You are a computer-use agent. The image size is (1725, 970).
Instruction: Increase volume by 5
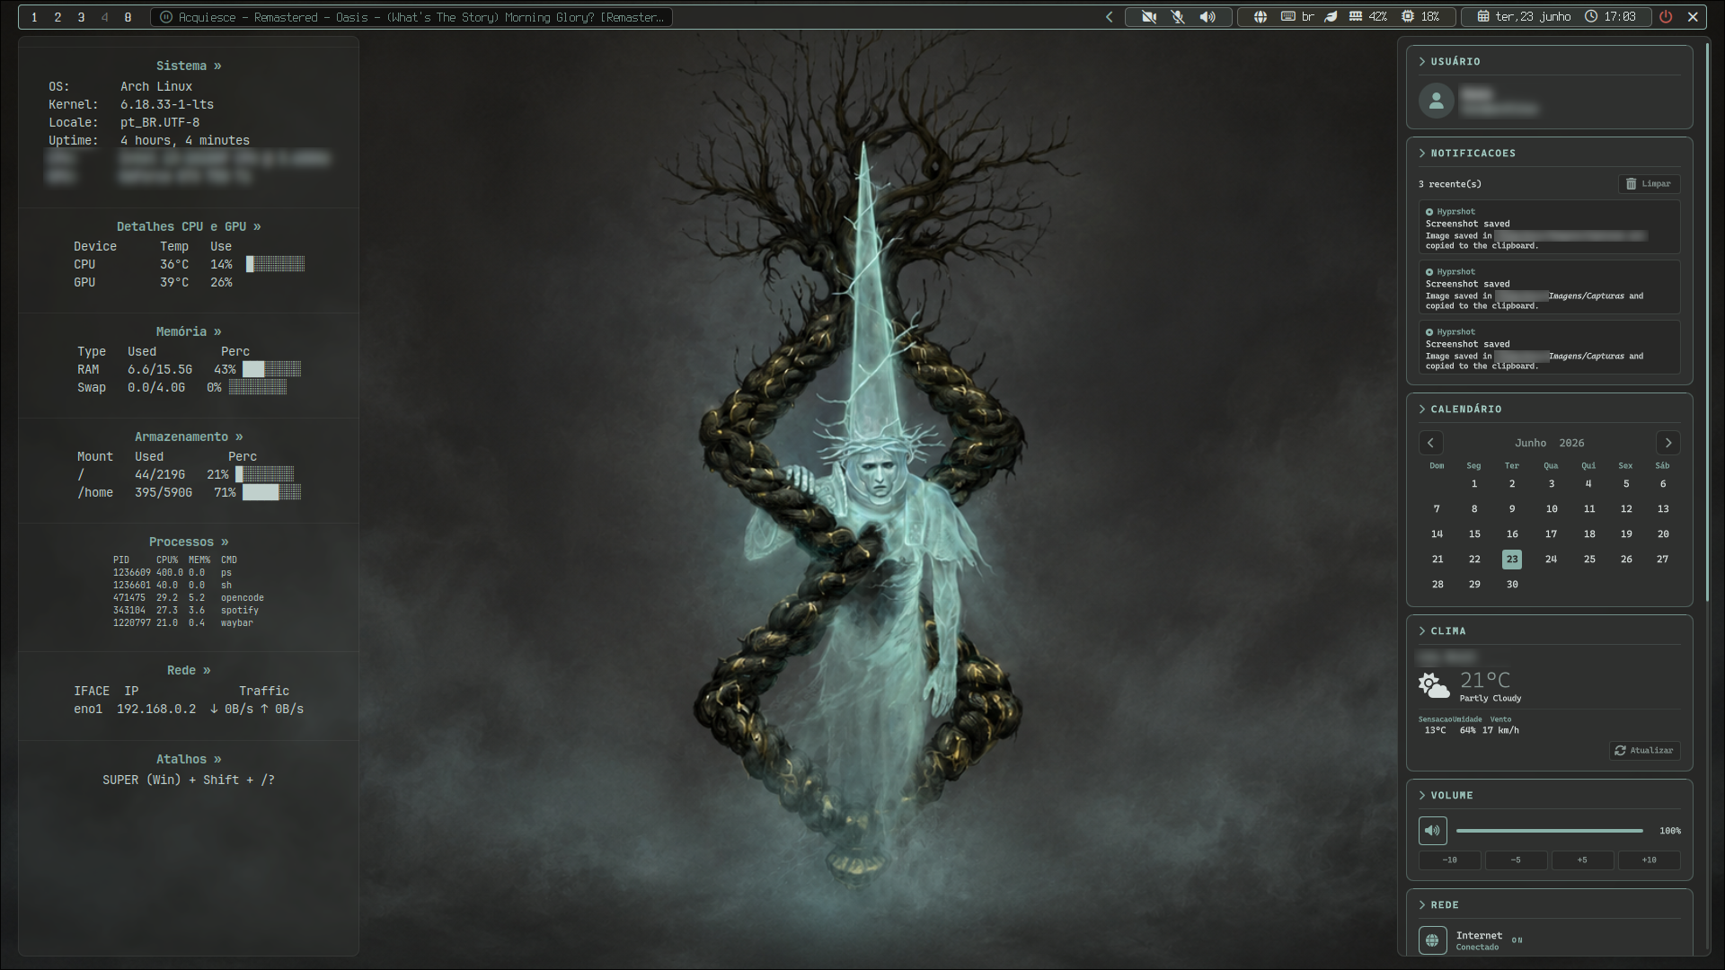pyautogui.click(x=1583, y=860)
